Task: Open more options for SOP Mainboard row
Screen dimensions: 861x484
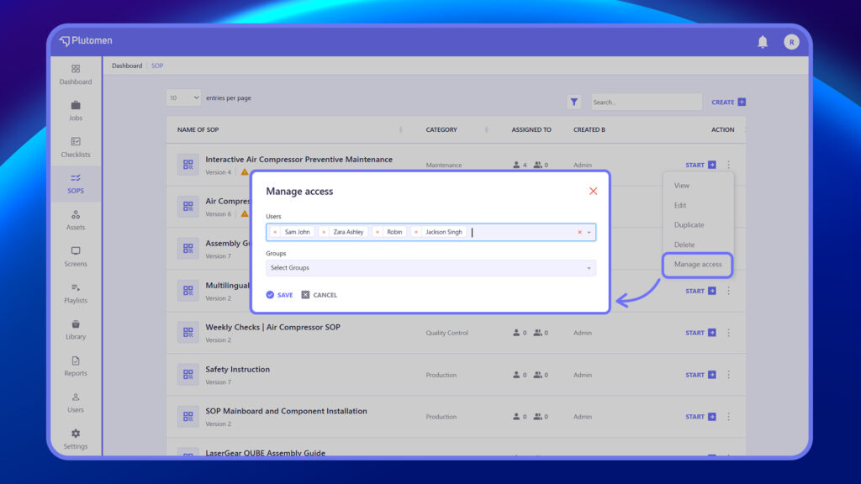Action: click(x=729, y=417)
